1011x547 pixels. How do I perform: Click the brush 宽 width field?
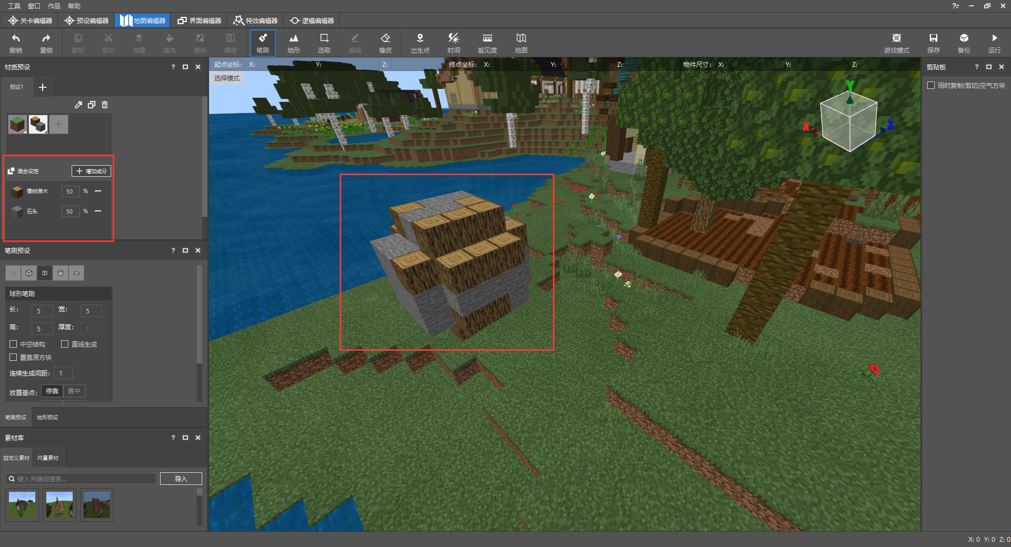click(x=91, y=311)
